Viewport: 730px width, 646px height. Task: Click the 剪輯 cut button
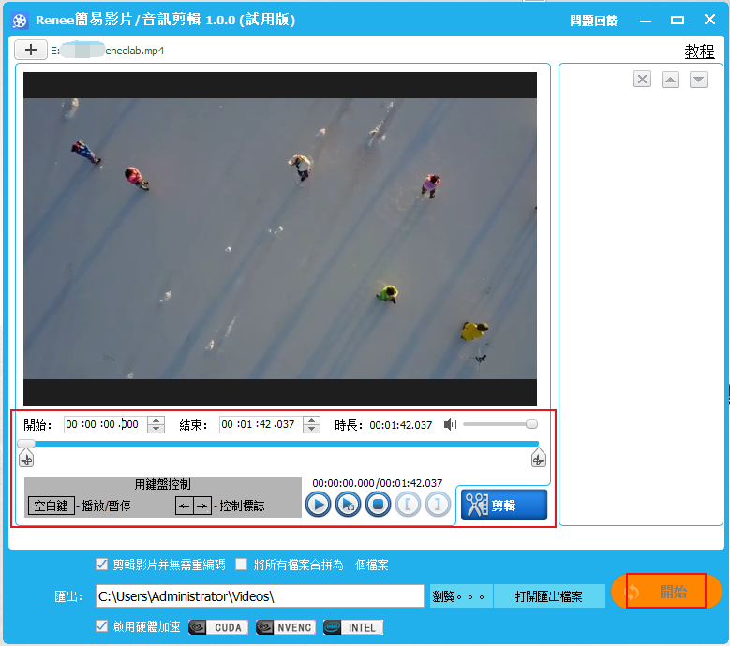pos(504,505)
